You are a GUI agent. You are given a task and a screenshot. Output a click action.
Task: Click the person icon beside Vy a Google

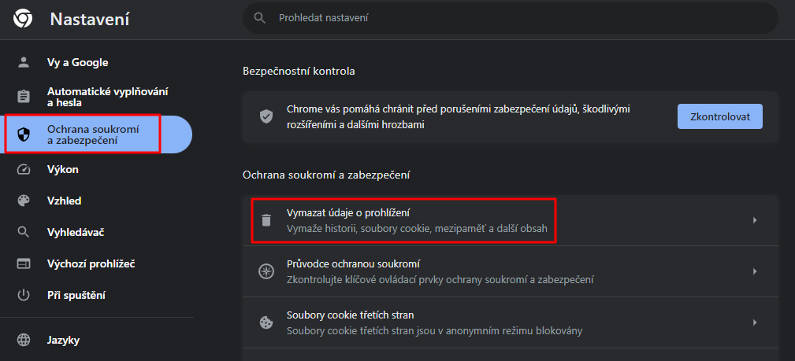tap(24, 62)
